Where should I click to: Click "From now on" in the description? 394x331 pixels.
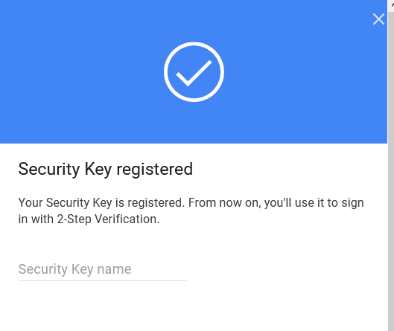coord(225,203)
